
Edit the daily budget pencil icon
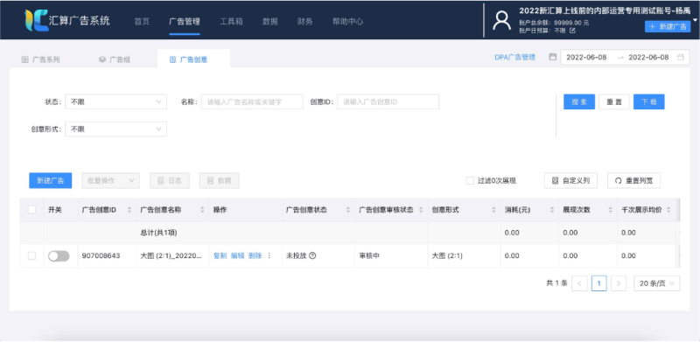(573, 31)
